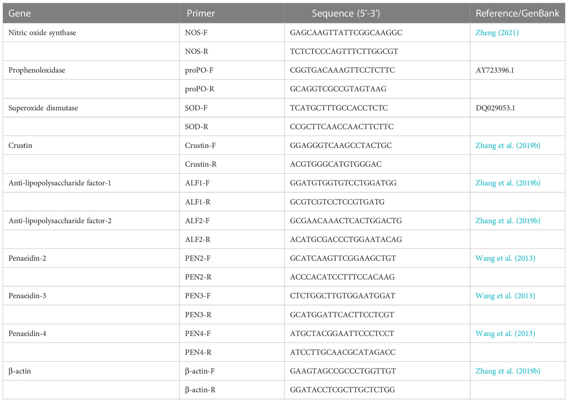Viewport: 568px width, 402px height.
Task: Select sequence GGAGGGTCAAGCCTACTGC
Action: point(341,145)
